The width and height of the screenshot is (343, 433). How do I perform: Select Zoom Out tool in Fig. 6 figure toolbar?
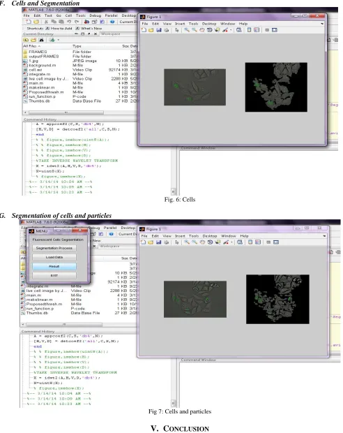pyautogui.click(x=195, y=30)
